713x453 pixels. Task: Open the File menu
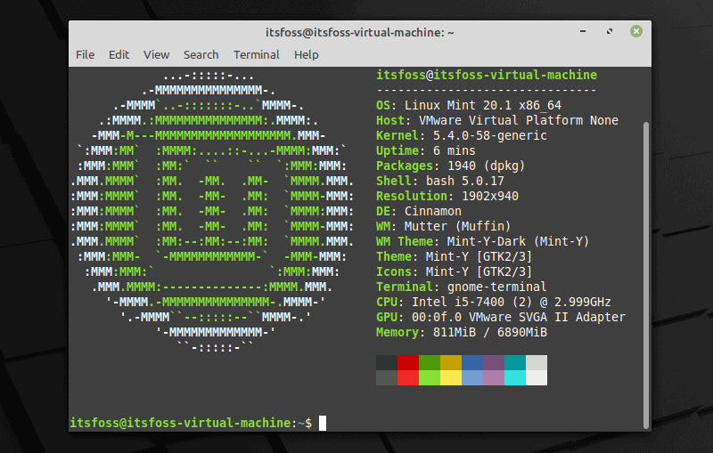coord(85,55)
